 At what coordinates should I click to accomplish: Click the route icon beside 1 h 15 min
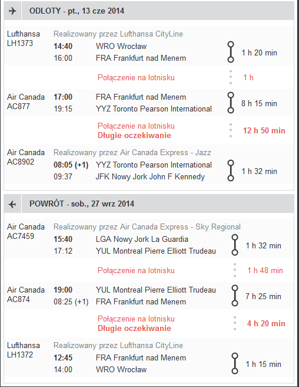(235, 363)
